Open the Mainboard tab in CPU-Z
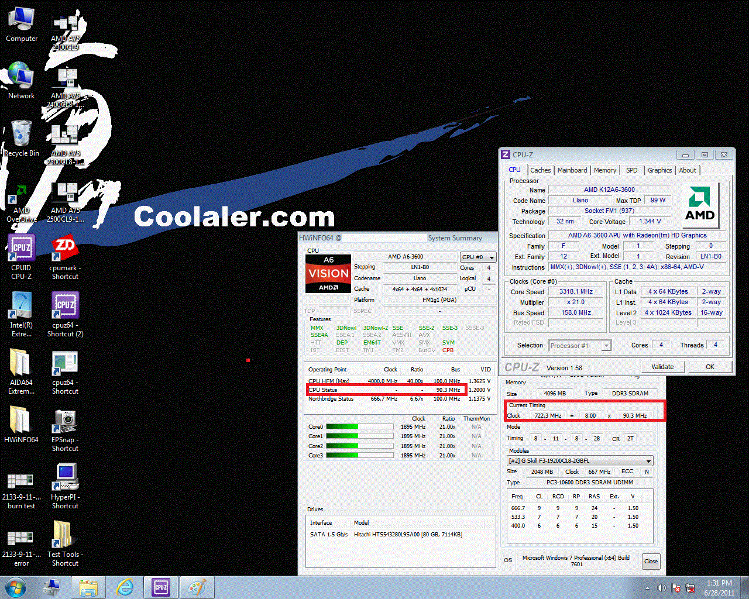 click(x=572, y=170)
